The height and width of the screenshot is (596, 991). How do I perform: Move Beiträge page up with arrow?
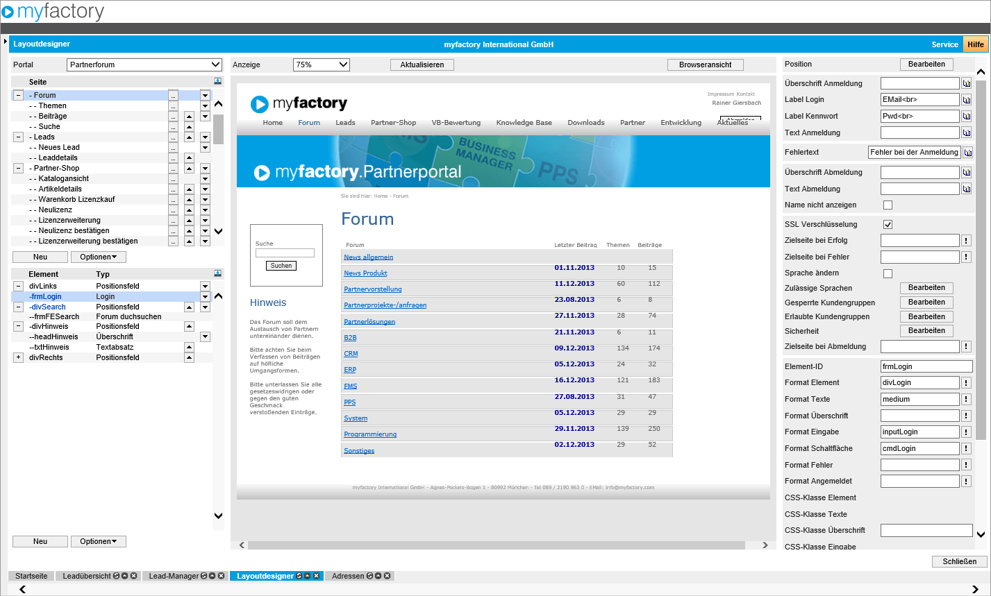coord(189,117)
